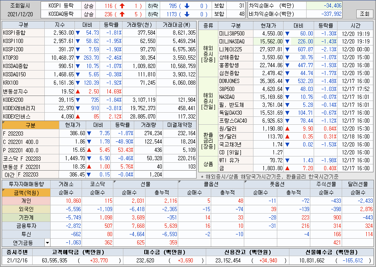Click the 변동성 F 202201 row
The width and height of the screenshot is (376, 267).
click(99, 167)
